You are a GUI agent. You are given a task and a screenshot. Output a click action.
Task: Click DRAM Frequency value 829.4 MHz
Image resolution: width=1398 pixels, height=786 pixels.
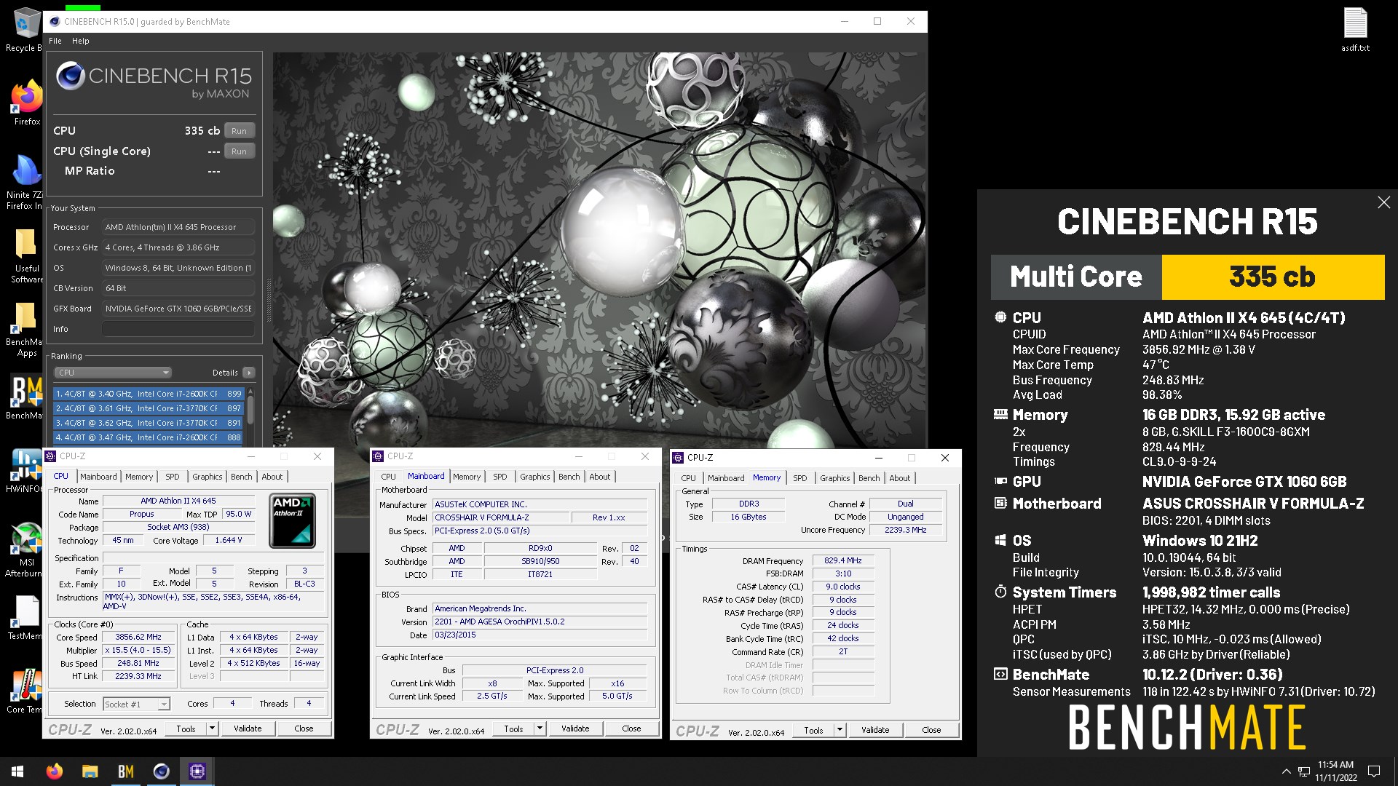842,561
